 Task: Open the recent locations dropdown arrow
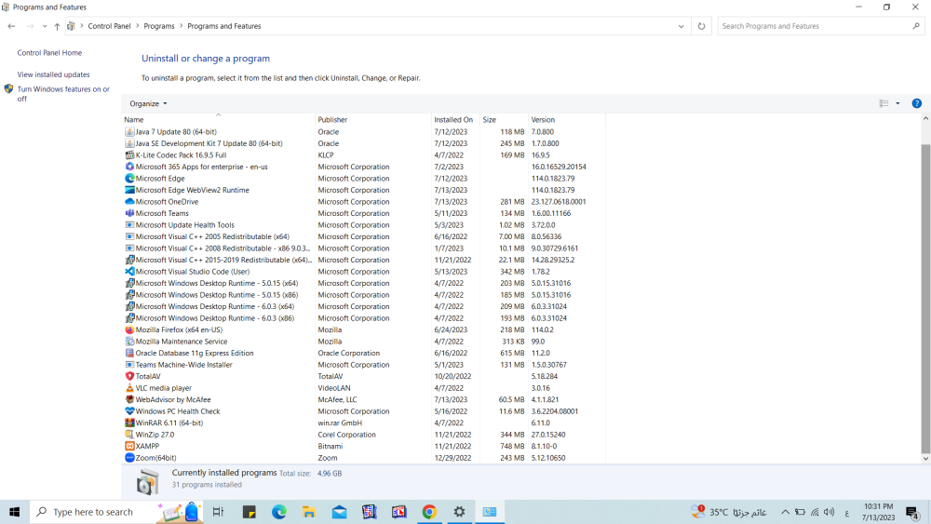point(44,26)
